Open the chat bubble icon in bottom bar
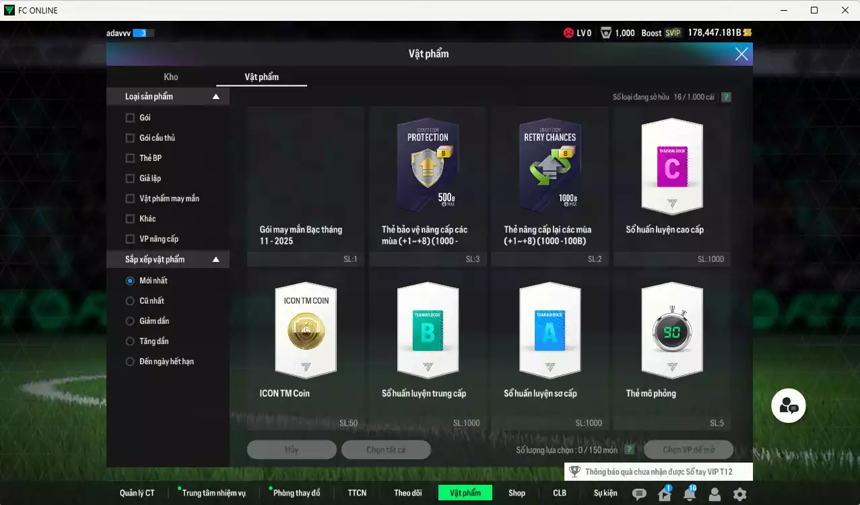This screenshot has width=860, height=505. (639, 494)
